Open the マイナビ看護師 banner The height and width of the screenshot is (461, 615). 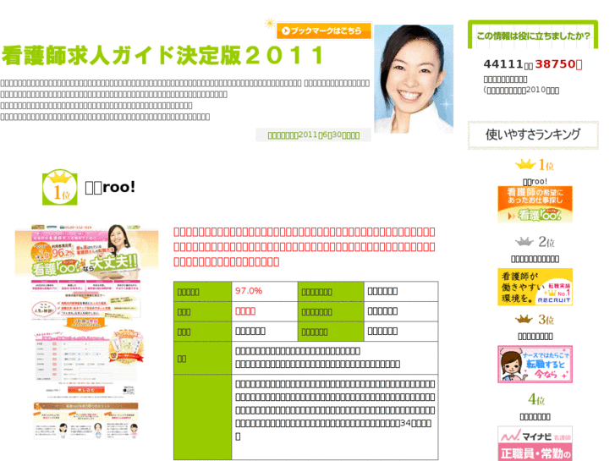point(535,443)
